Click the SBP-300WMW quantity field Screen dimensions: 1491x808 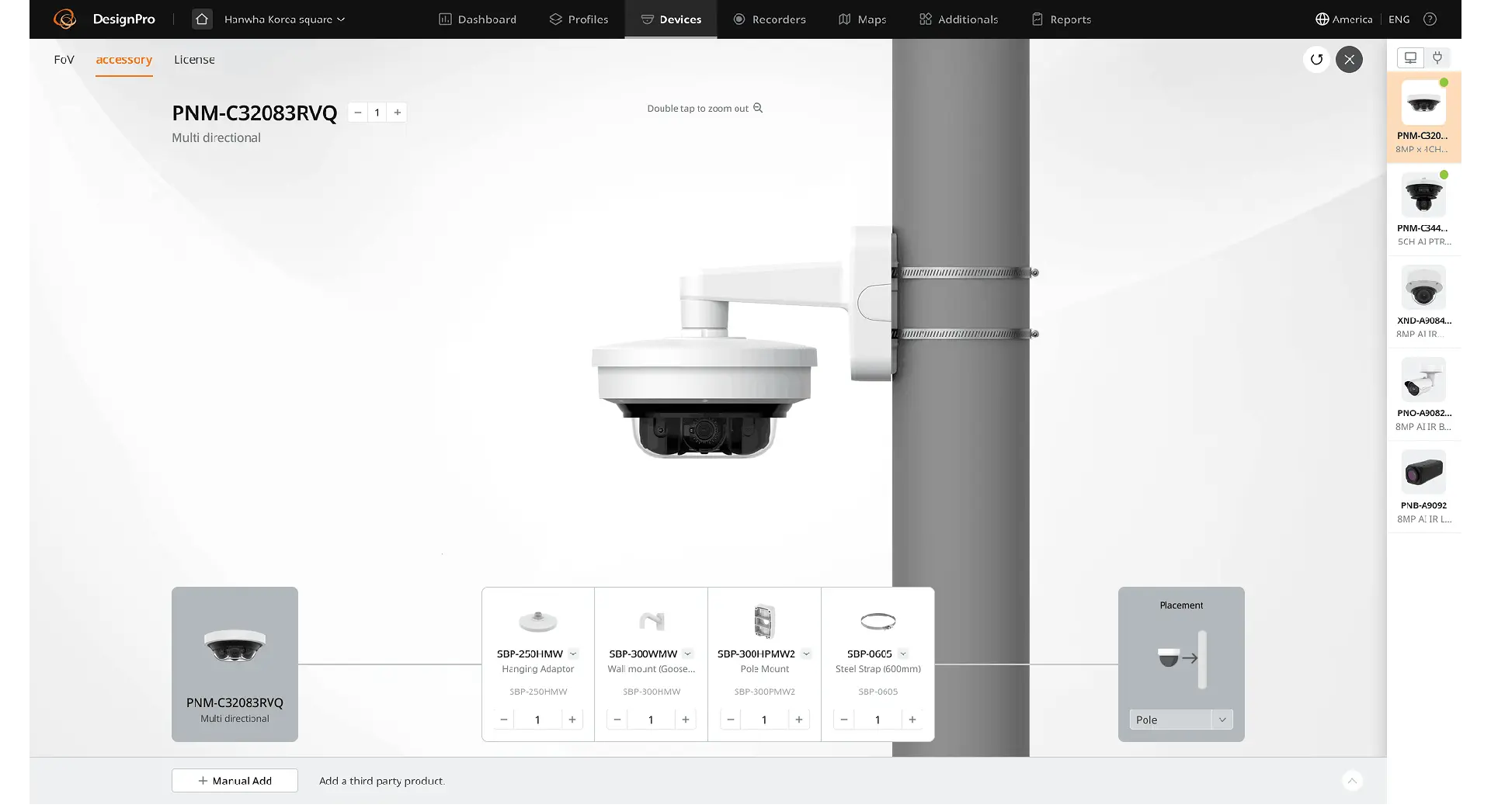pos(651,720)
